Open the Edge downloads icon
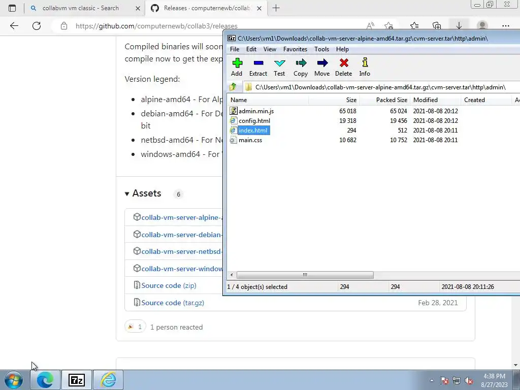The image size is (520, 390). pyautogui.click(x=459, y=25)
